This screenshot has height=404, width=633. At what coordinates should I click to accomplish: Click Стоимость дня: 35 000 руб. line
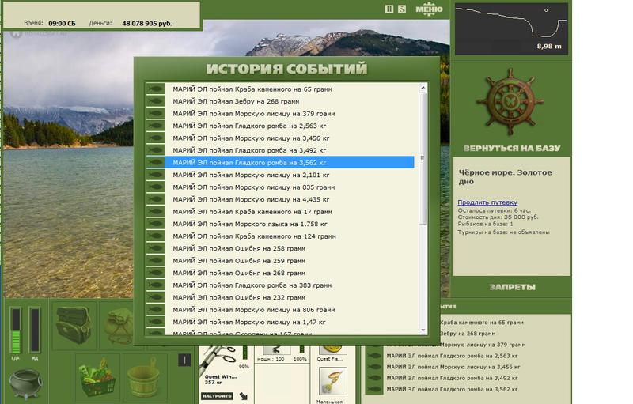(498, 217)
